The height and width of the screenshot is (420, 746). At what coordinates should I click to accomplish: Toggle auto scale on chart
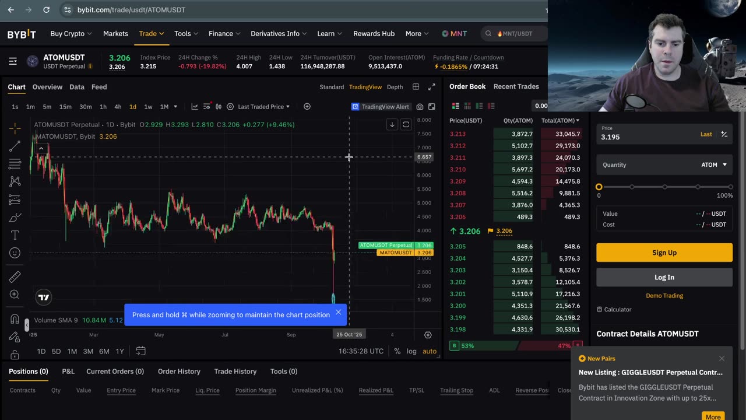(430, 351)
